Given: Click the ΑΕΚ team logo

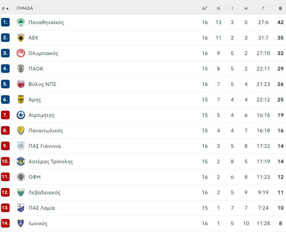Looking at the screenshot, I should [21, 37].
